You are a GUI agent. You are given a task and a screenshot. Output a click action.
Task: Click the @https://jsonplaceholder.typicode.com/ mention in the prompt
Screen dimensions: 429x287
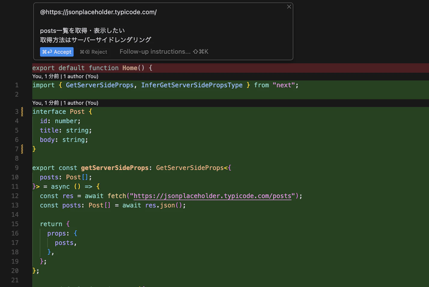(98, 12)
